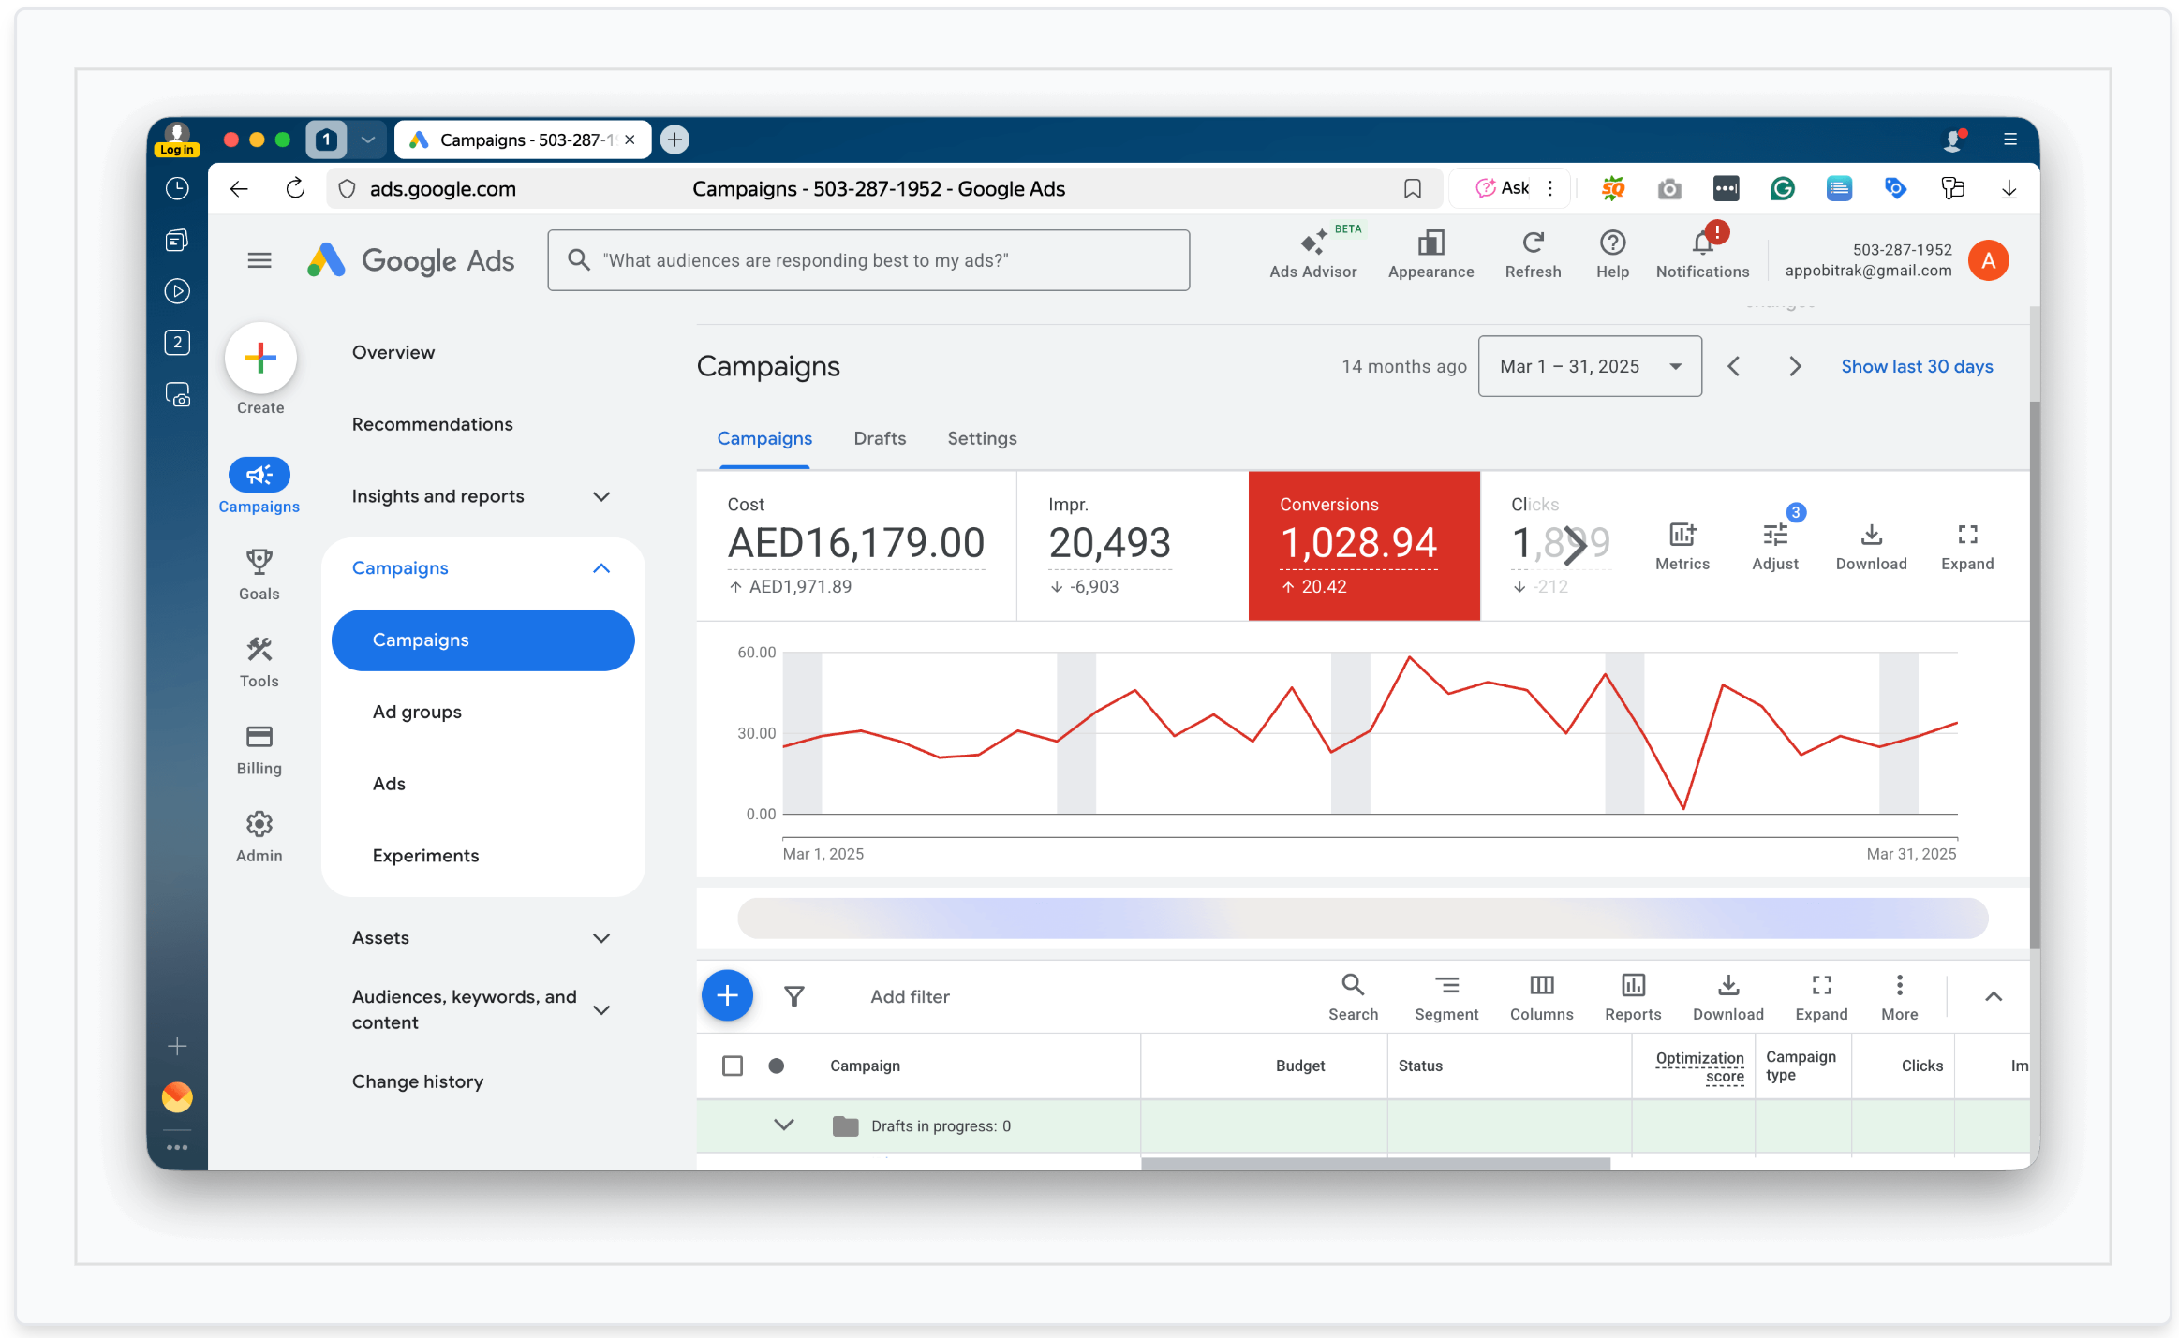The width and height of the screenshot is (2179, 1338).
Task: Click the Google Ads Refresh icon
Action: [1533, 255]
